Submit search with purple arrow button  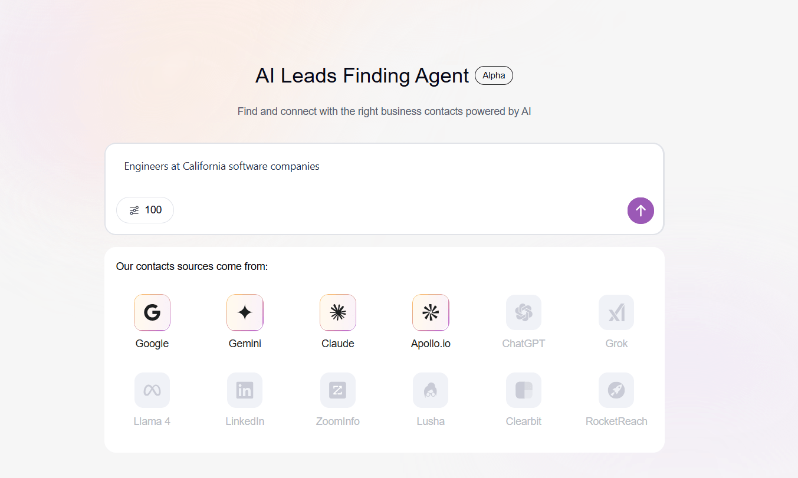point(641,210)
